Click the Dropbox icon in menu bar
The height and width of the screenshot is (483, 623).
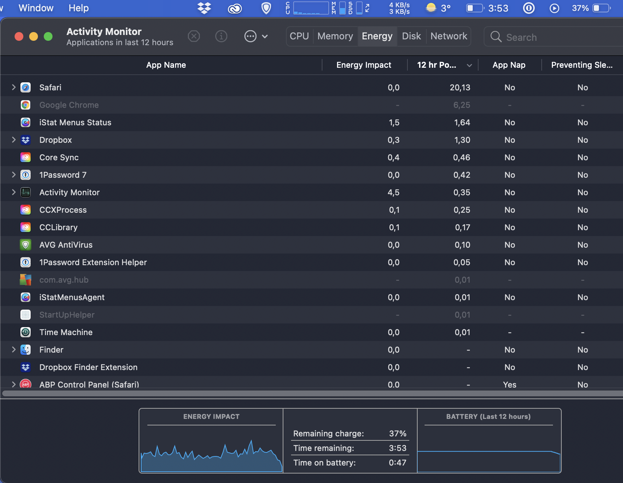point(204,8)
